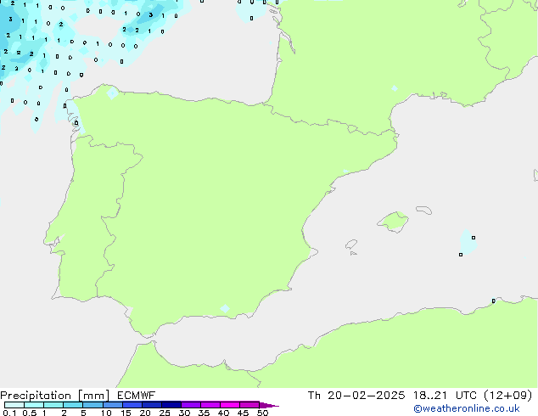Screen dimensions: 538x416
Task: Open the weatheronline.co.uk link
Action: [467, 408]
